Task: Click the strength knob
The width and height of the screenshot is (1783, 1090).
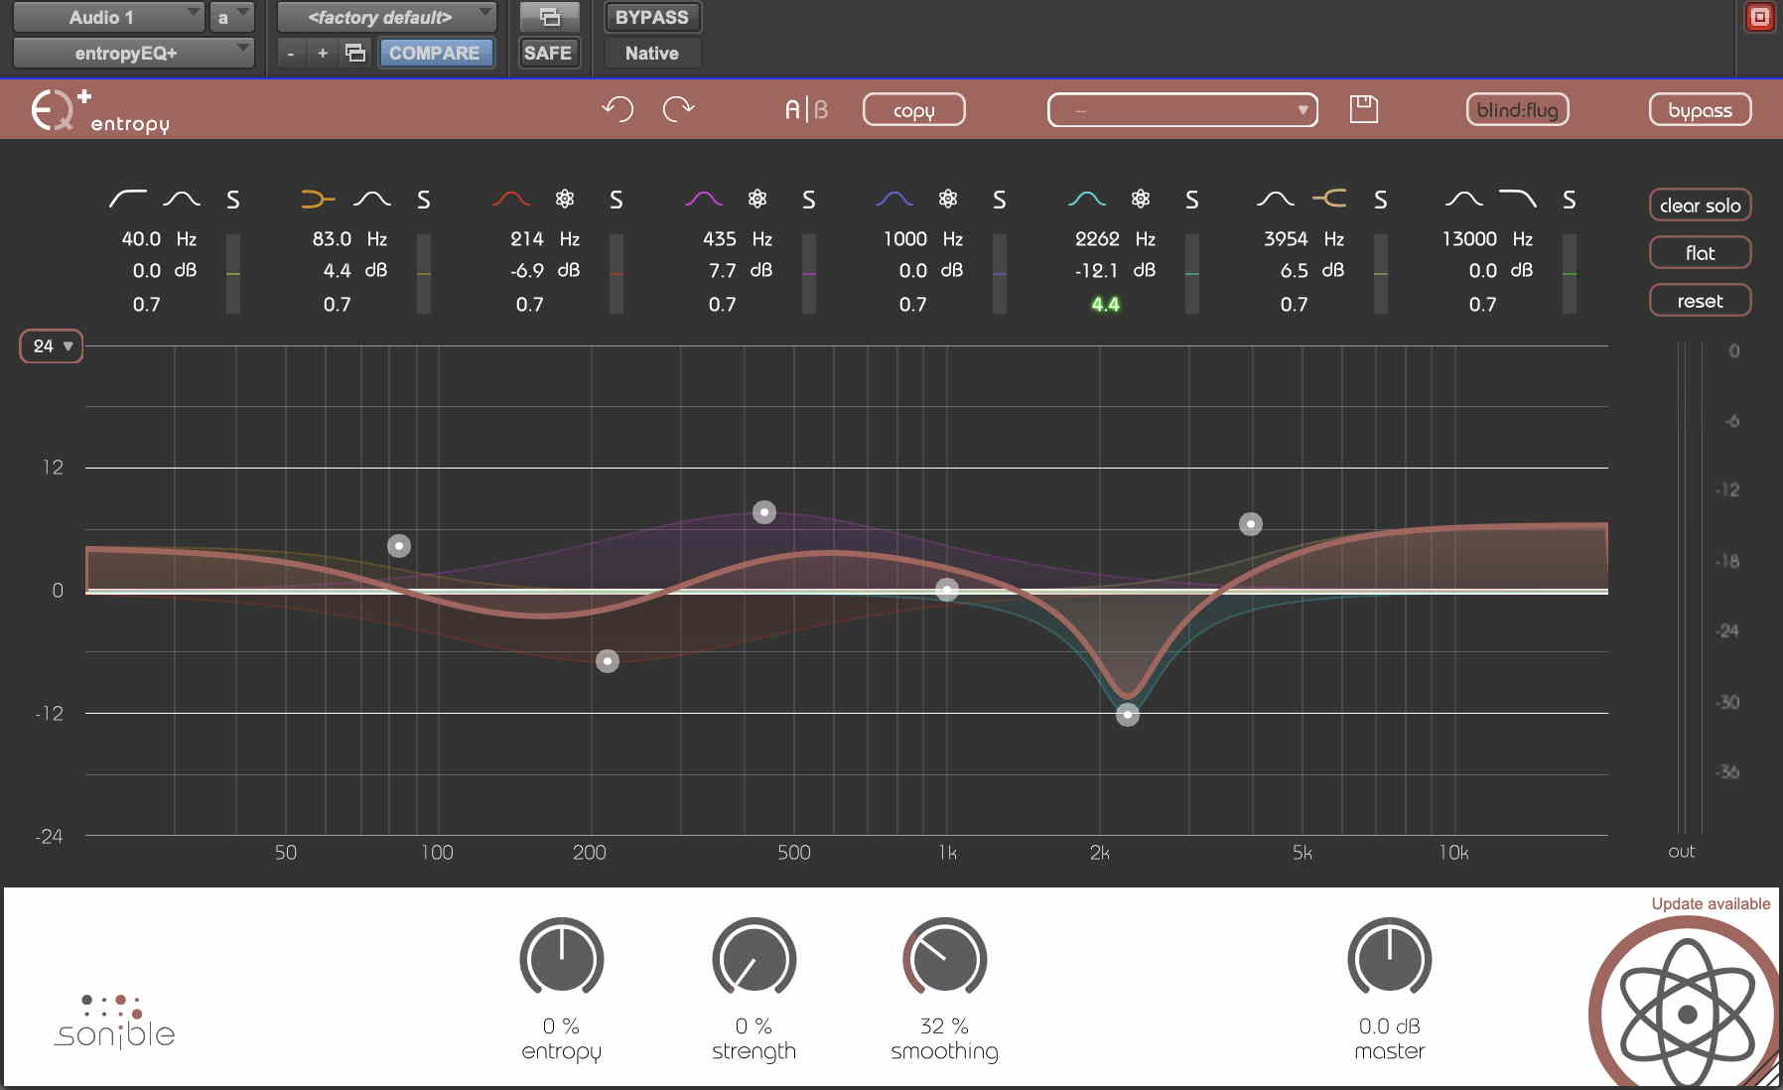Action: click(754, 958)
